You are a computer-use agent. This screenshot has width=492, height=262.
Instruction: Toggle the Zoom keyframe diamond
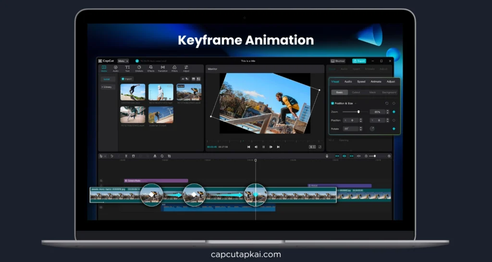pos(394,112)
